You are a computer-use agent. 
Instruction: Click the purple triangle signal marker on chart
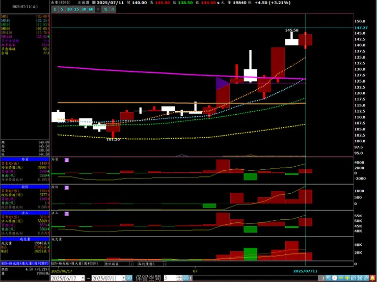(222, 84)
